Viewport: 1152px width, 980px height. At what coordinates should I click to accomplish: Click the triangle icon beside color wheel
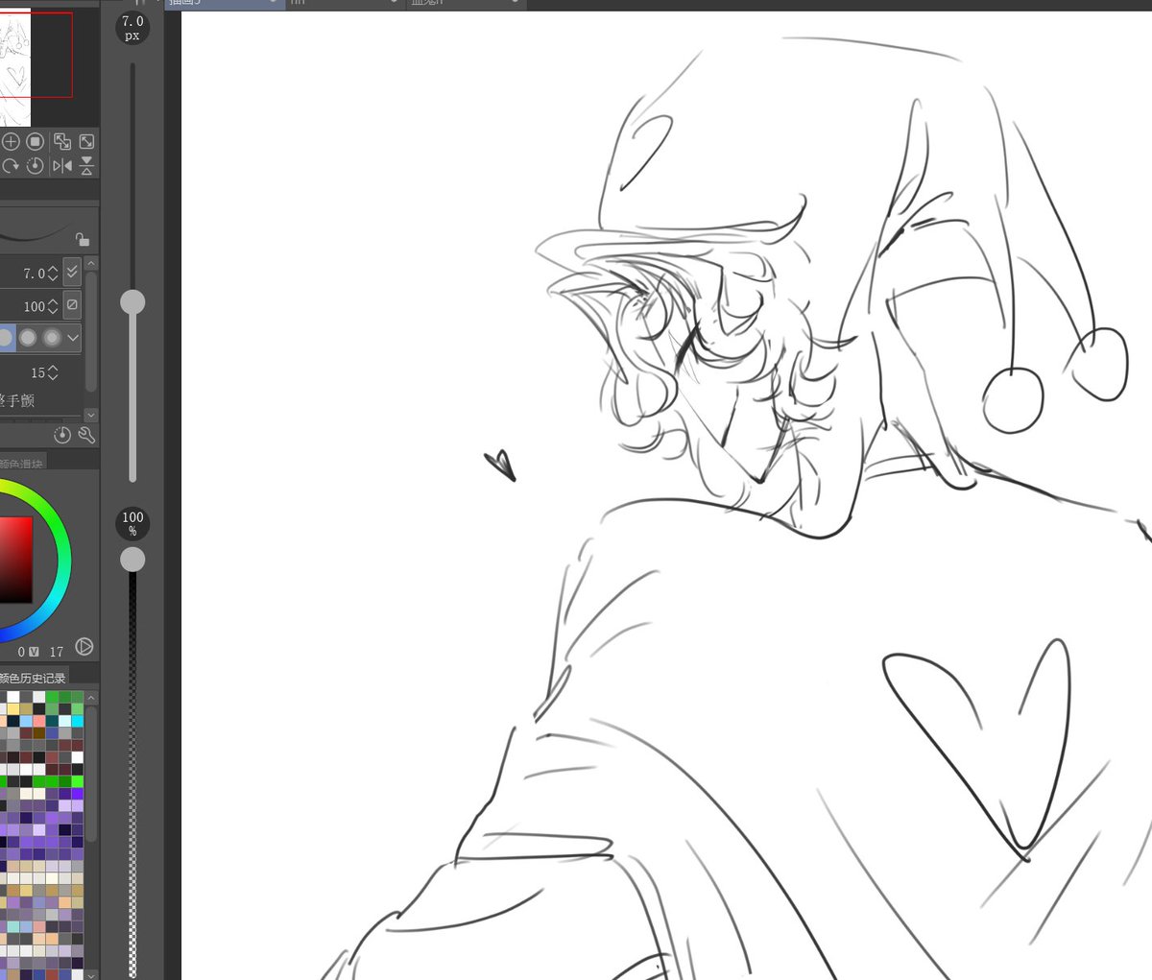click(84, 647)
